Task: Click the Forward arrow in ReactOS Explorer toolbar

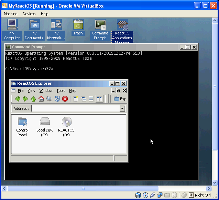Action: point(25,99)
